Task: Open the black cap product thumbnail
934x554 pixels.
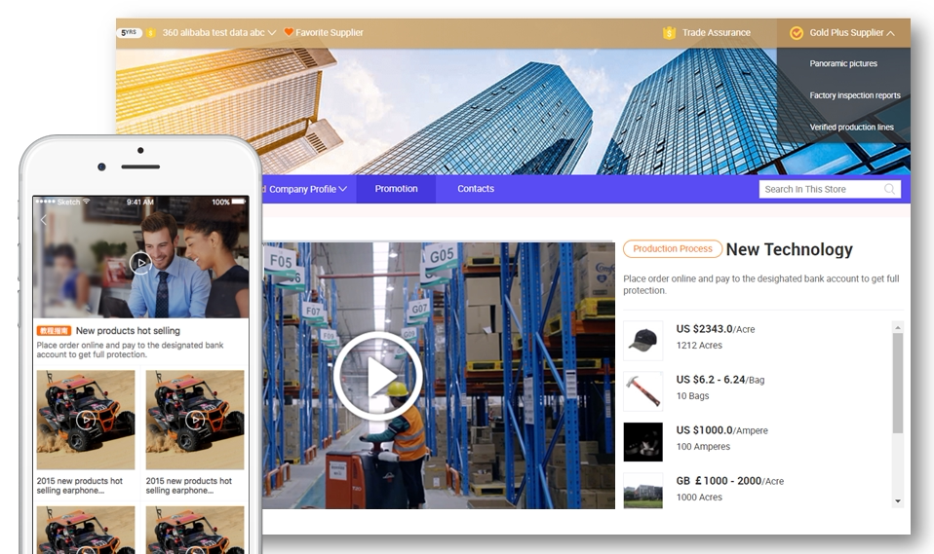Action: pos(642,341)
